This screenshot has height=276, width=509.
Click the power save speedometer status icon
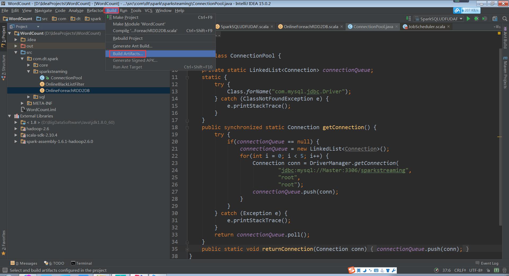(x=436, y=270)
